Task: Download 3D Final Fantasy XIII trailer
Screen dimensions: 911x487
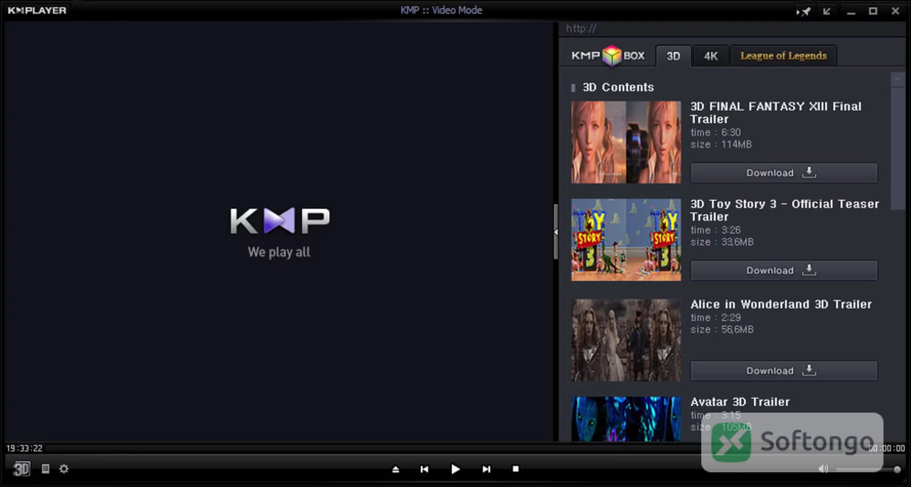Action: (x=784, y=173)
